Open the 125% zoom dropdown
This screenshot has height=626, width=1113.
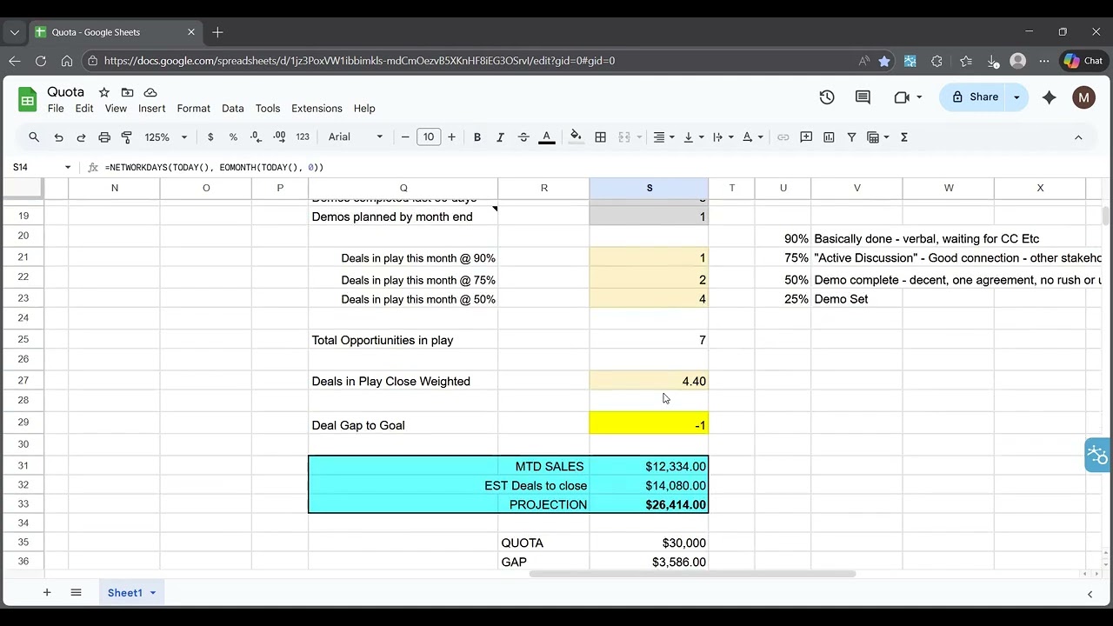pos(165,137)
